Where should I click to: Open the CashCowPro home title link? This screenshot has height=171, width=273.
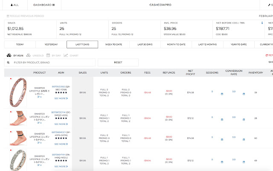point(160,5)
